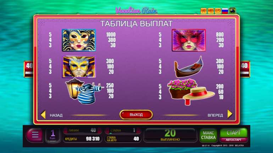Click the green СТАРТ button
The image size is (273, 153).
tap(234, 133)
